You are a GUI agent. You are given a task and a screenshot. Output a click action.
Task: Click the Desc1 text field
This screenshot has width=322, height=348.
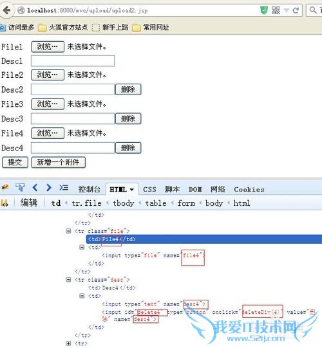pos(73,61)
